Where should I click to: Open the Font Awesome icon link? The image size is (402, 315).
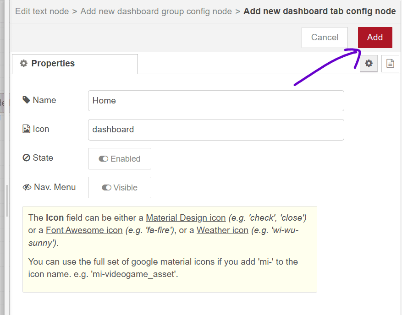(x=84, y=230)
